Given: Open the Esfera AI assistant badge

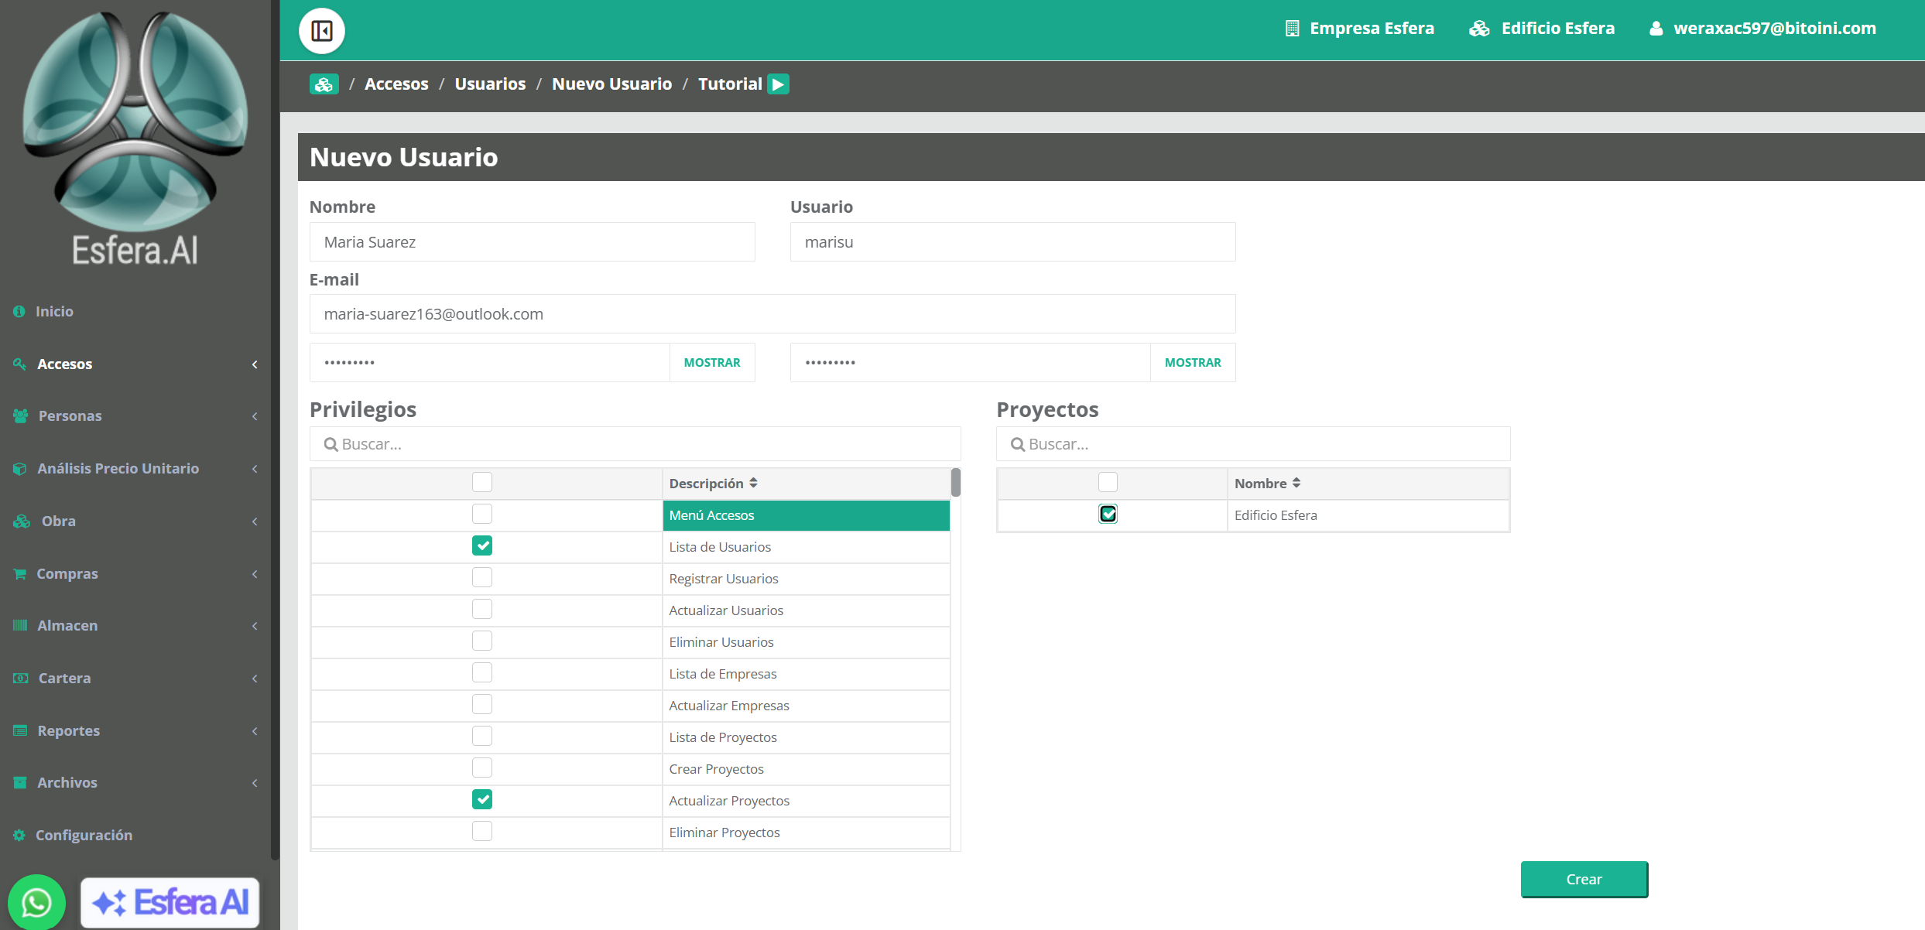Looking at the screenshot, I should 170,902.
